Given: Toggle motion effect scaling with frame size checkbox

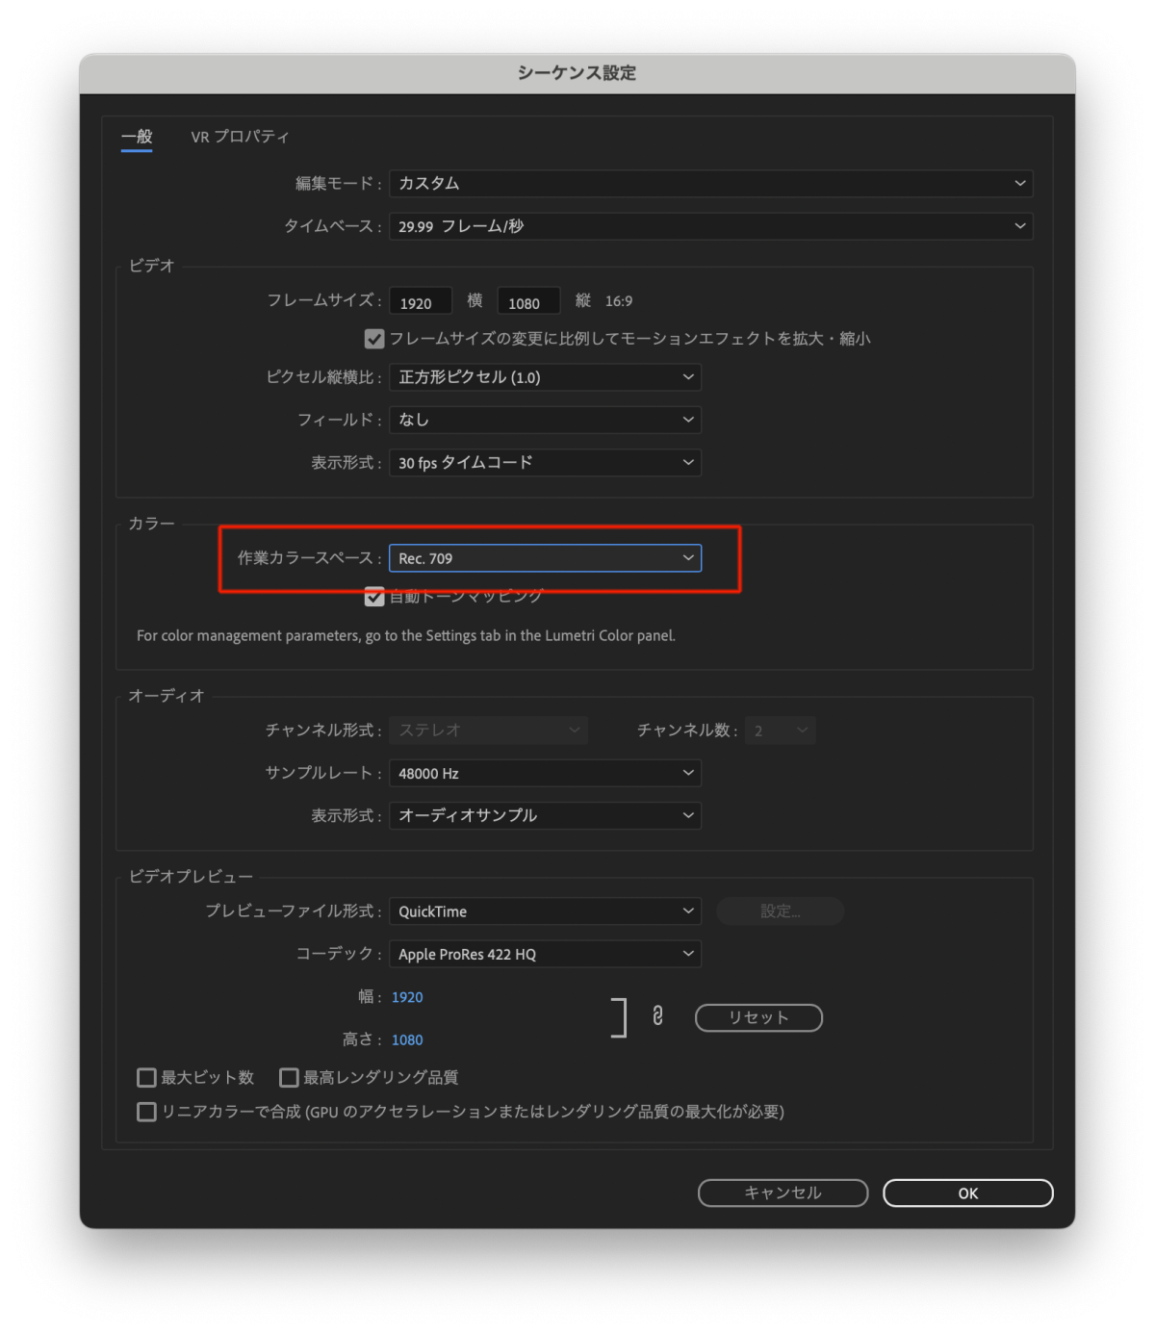Looking at the screenshot, I should (x=374, y=339).
